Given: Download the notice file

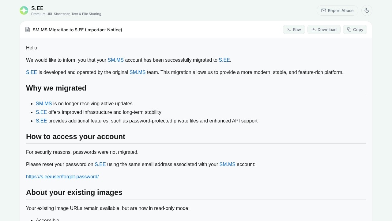Looking at the screenshot, I should pyautogui.click(x=324, y=29).
